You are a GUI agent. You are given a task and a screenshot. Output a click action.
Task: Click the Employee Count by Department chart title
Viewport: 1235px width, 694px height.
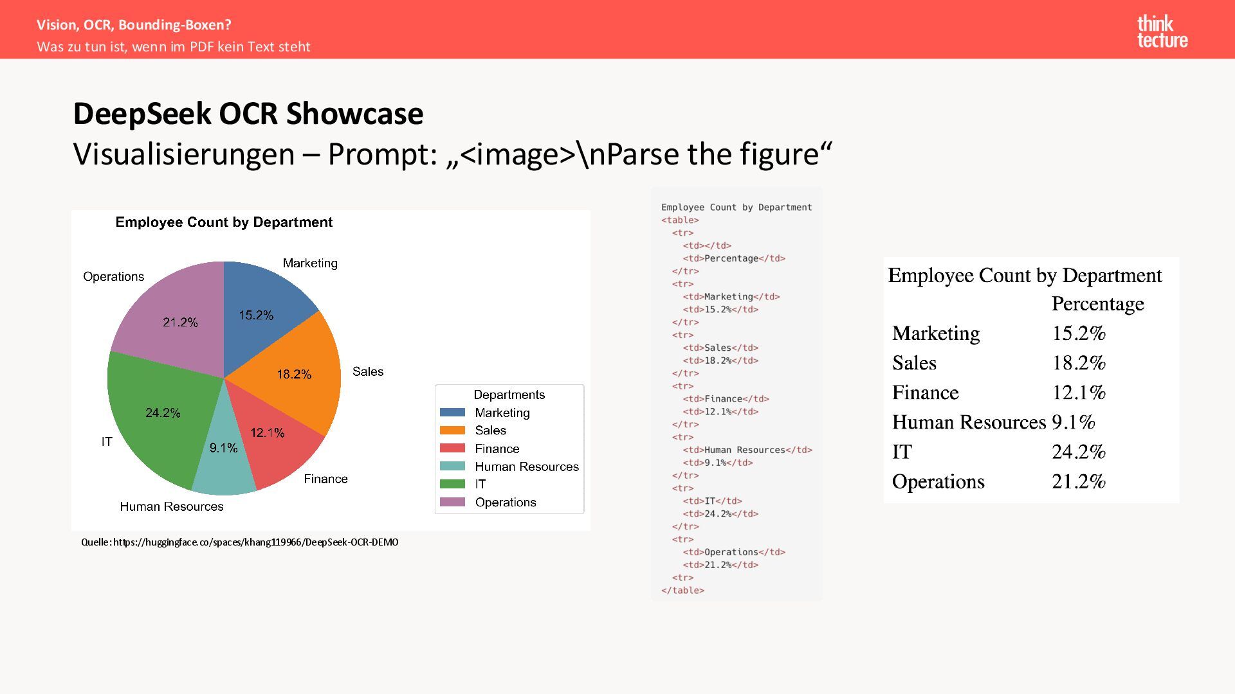tap(224, 222)
